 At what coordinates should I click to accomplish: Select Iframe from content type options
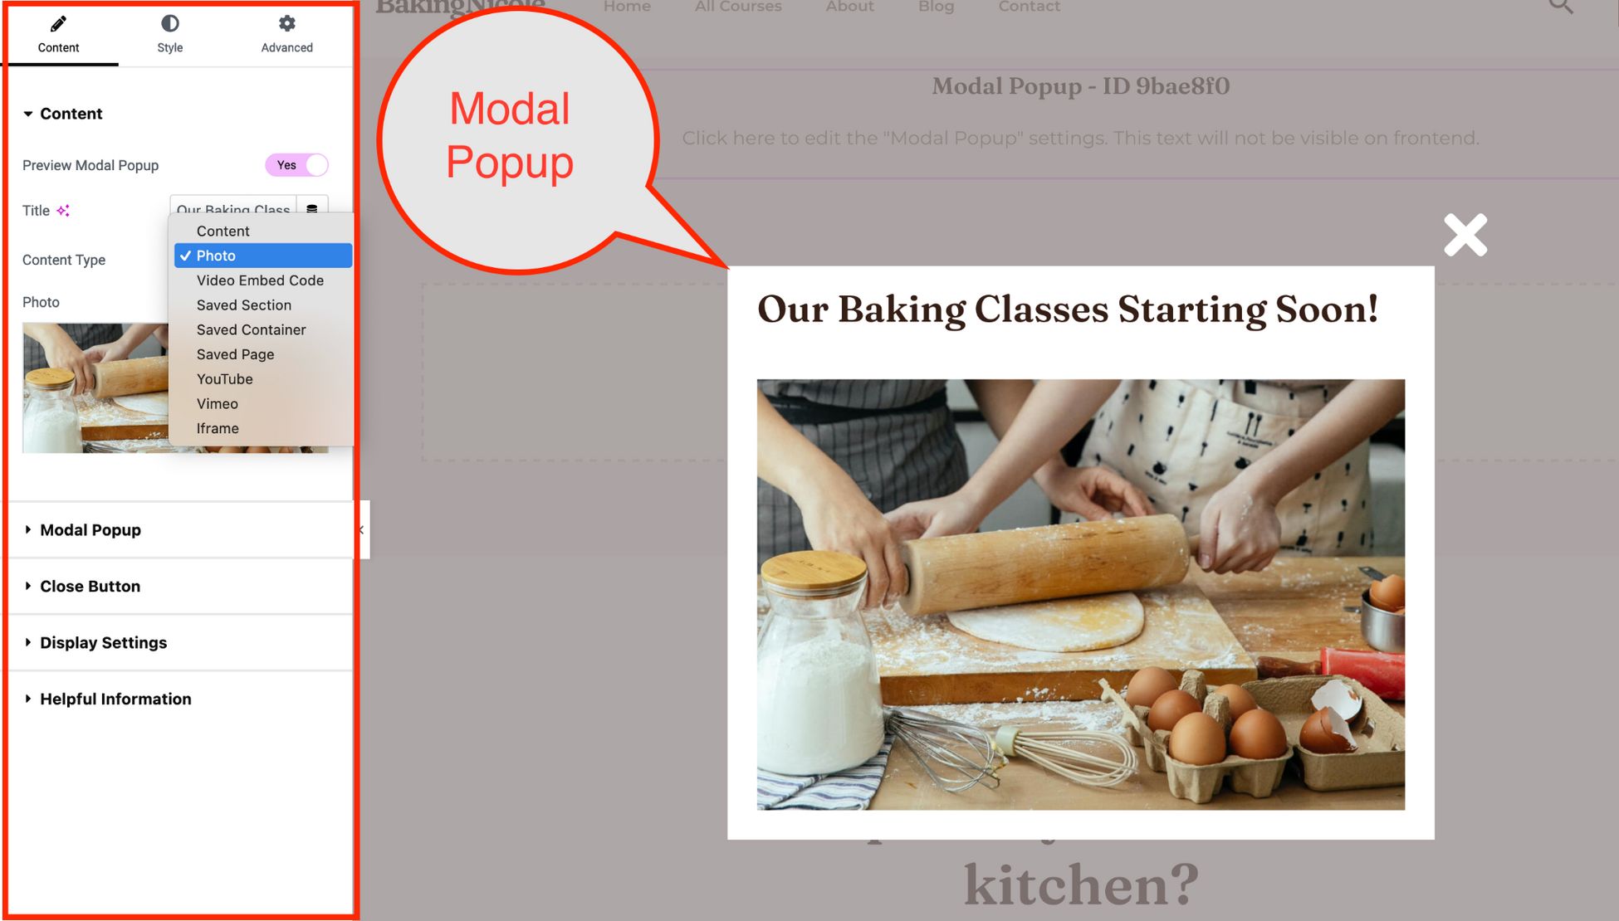217,428
